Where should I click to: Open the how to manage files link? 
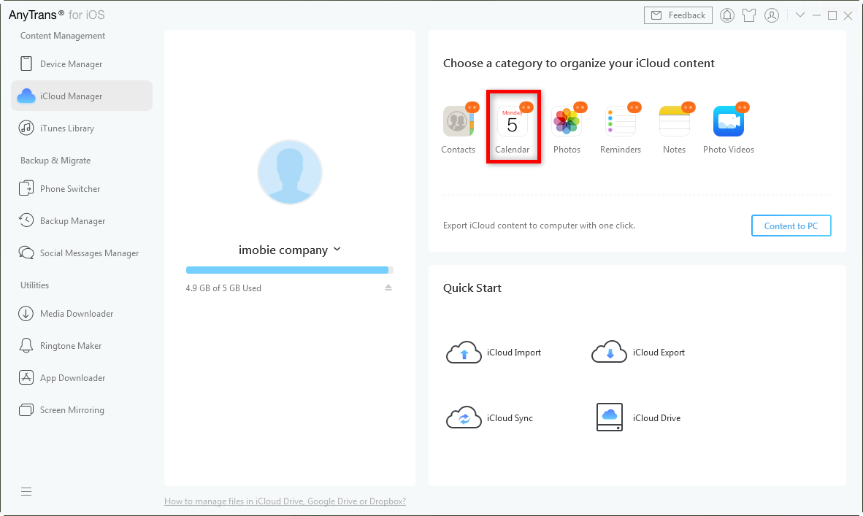point(285,501)
